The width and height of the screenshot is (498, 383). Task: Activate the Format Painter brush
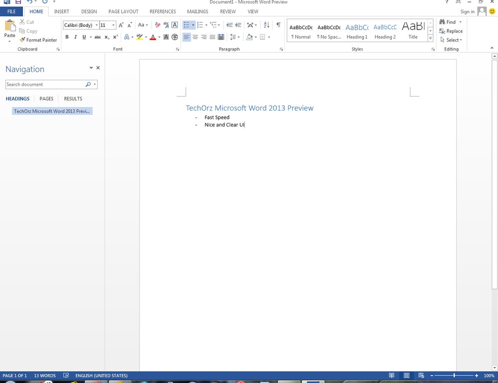(x=38, y=40)
